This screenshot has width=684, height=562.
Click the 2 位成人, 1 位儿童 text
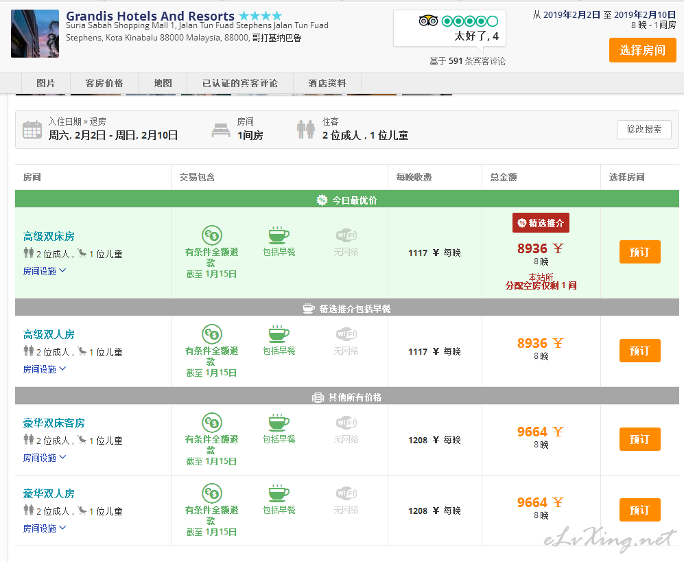point(366,135)
